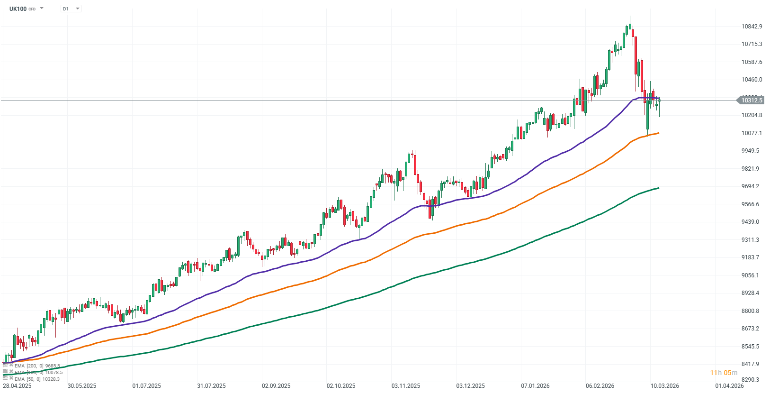Open settings for the EMA 200 indicator

(x=5, y=366)
